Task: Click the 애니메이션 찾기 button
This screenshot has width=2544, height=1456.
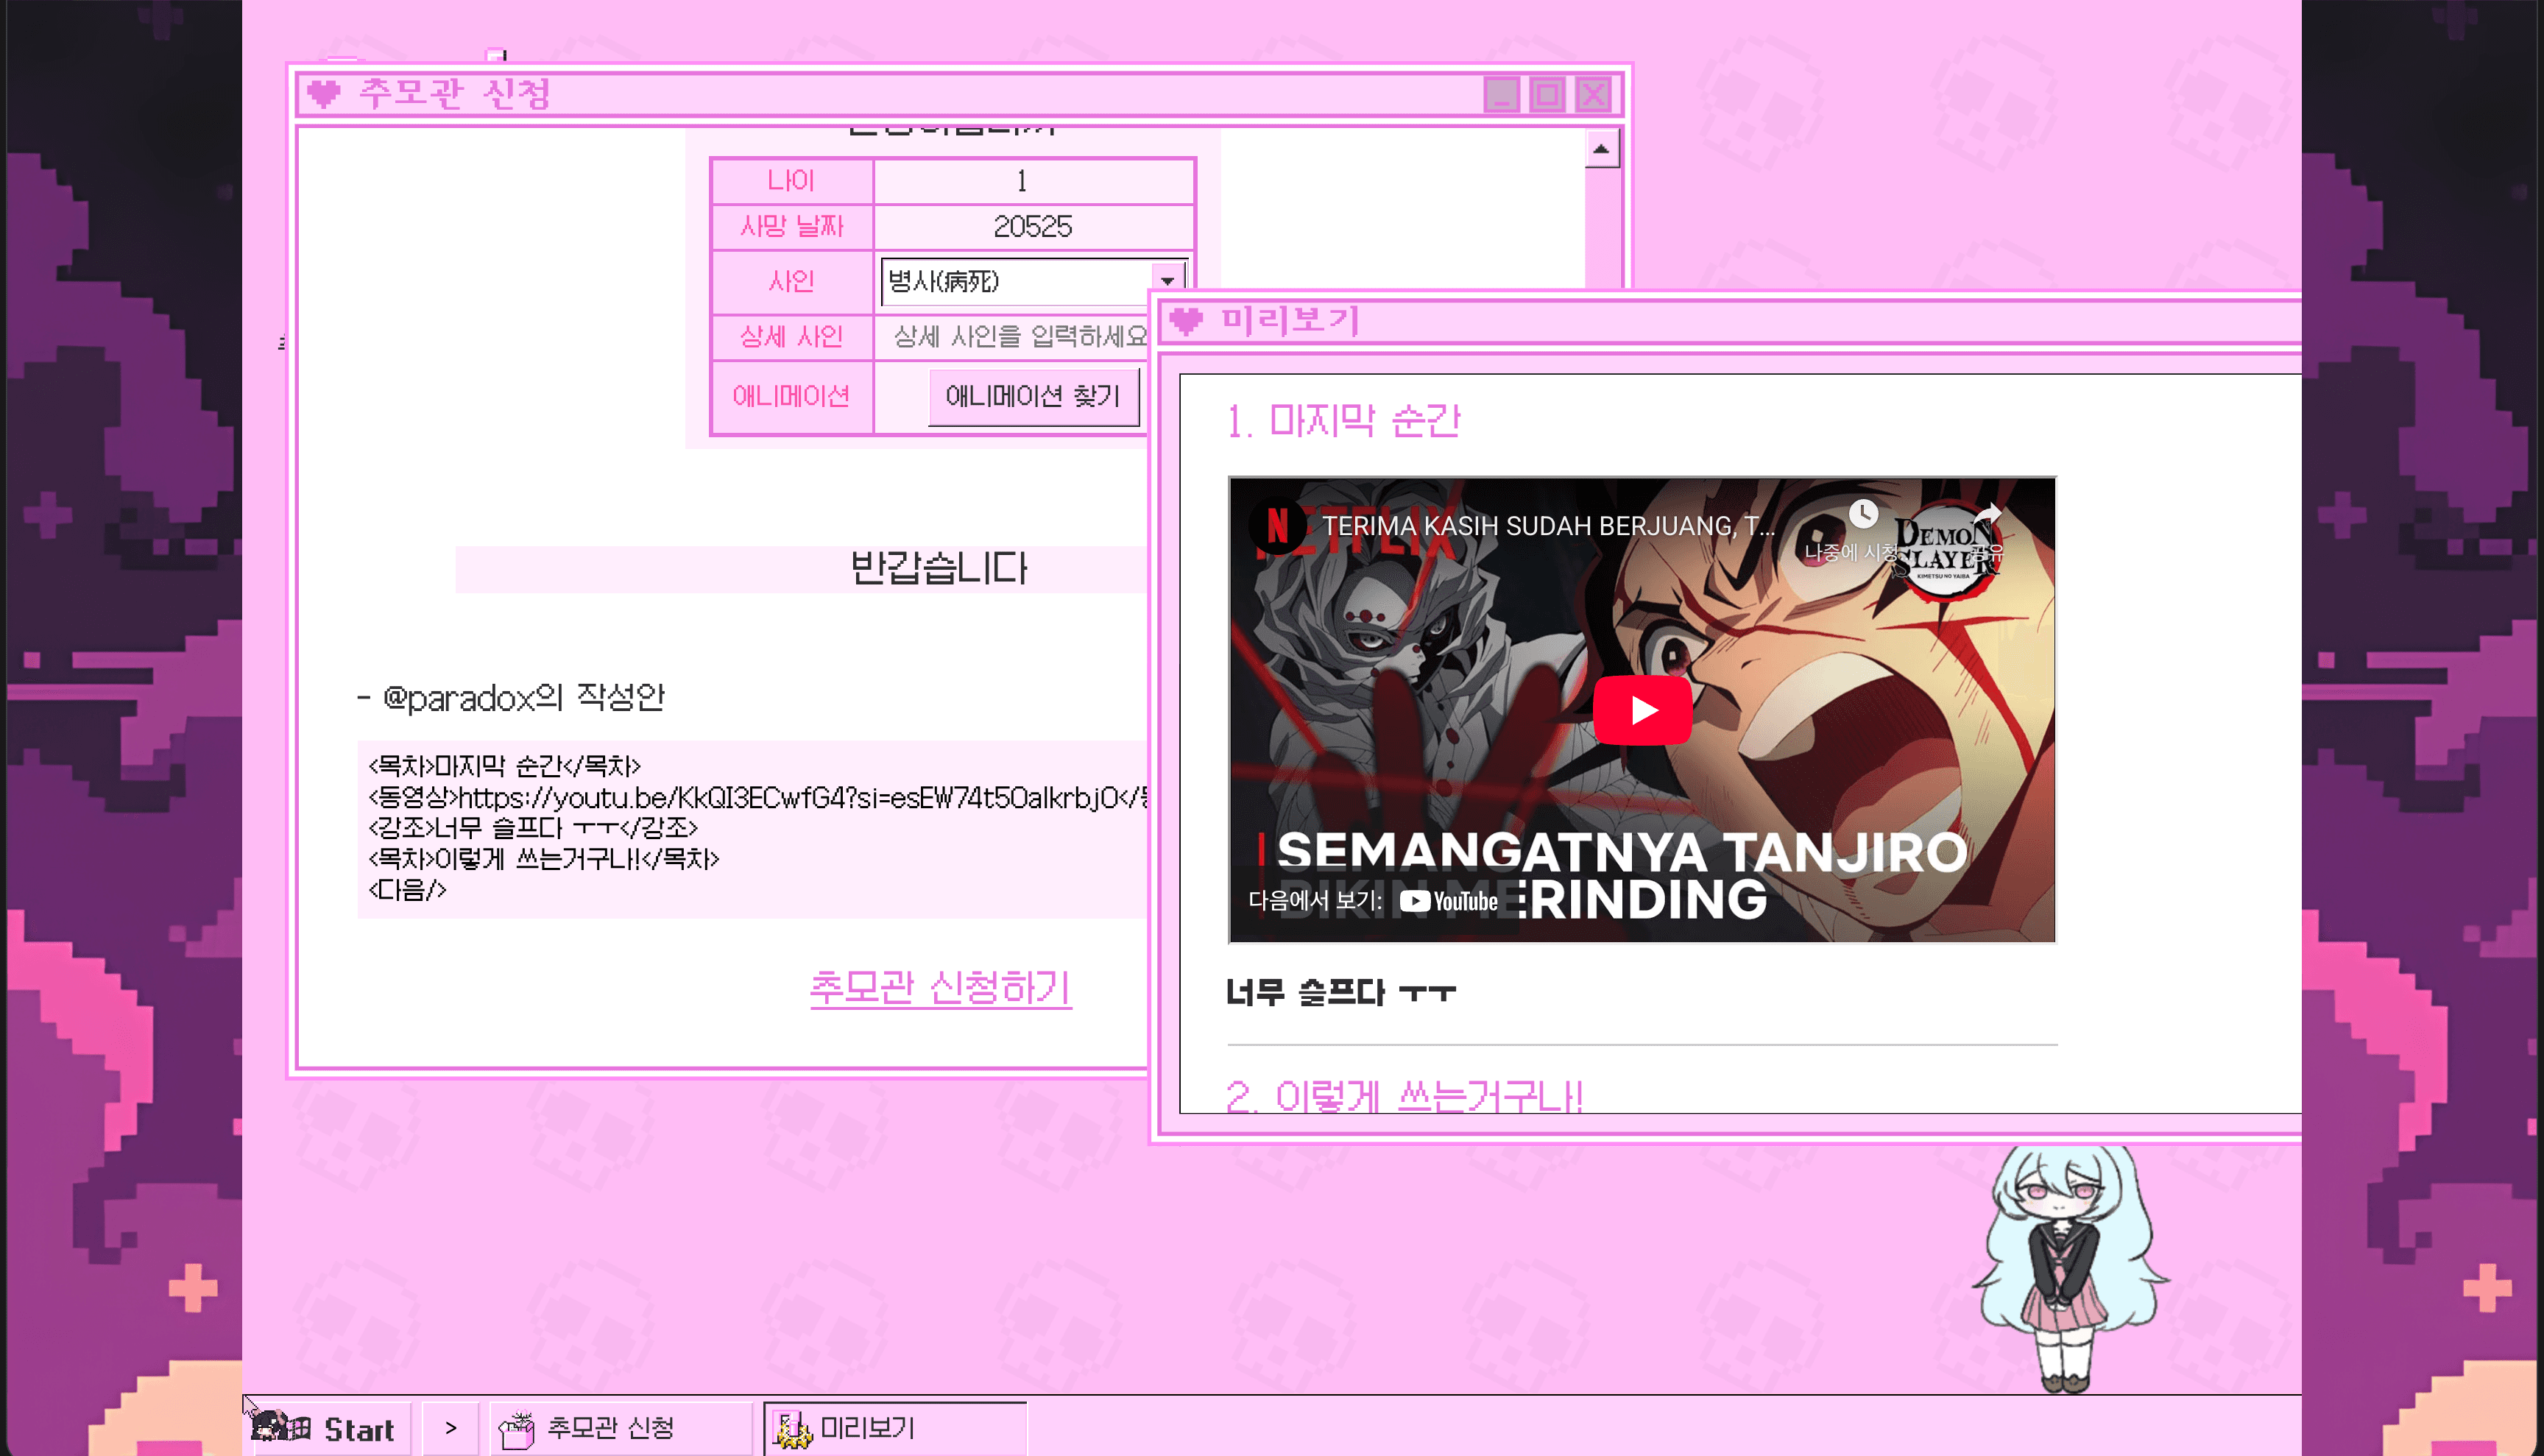Action: (x=1033, y=396)
